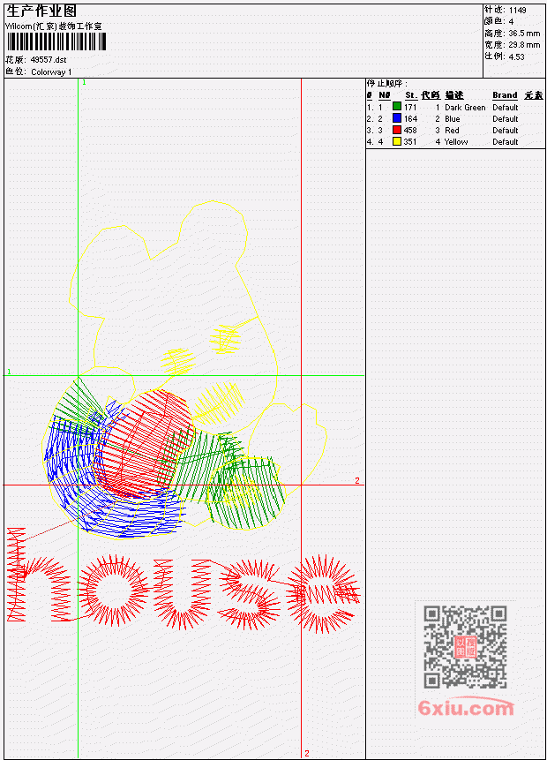Click the Dark Green color swatch

(397, 107)
